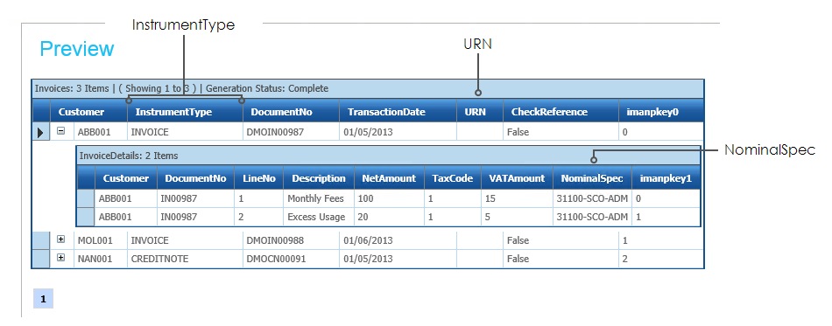Go to page 1

[43, 299]
